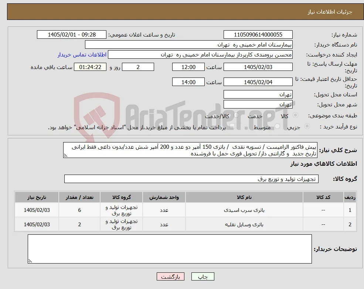Click quantity 6 in row 1
Viewport: 364px width, 289px height.
coord(79,210)
